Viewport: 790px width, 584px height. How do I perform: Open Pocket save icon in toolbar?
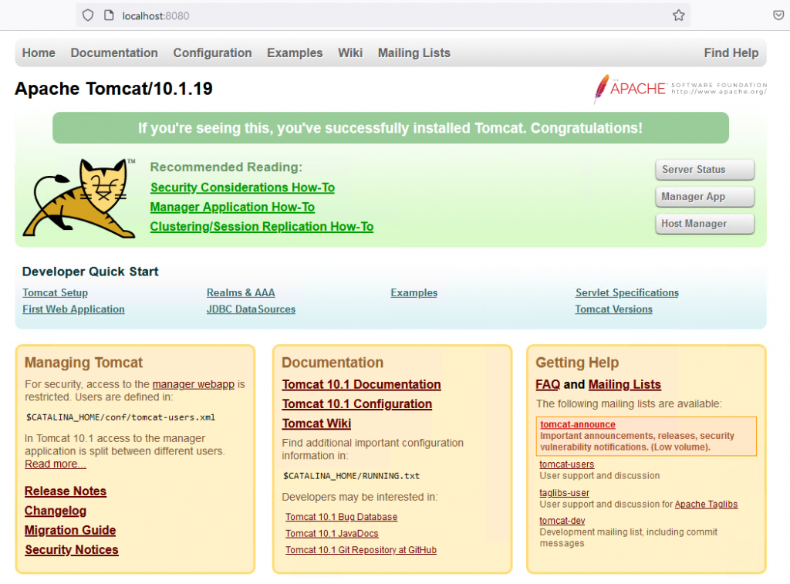coord(778,15)
